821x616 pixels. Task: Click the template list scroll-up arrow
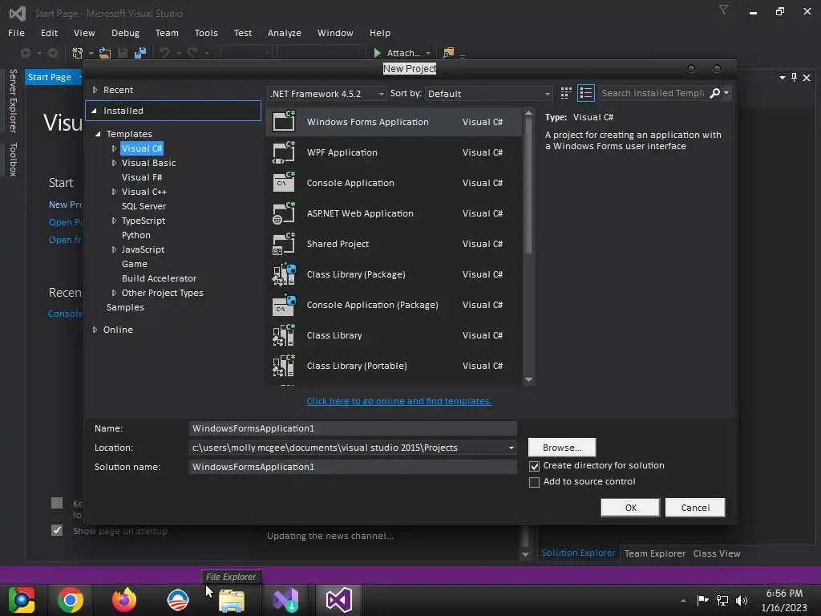tap(528, 112)
